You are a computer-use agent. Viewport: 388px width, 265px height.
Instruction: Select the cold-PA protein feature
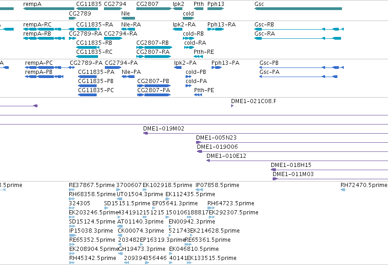189,86
